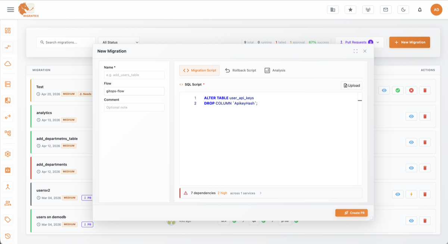Approve the Test migration with green check
This screenshot has height=244, width=448.
pos(398,90)
